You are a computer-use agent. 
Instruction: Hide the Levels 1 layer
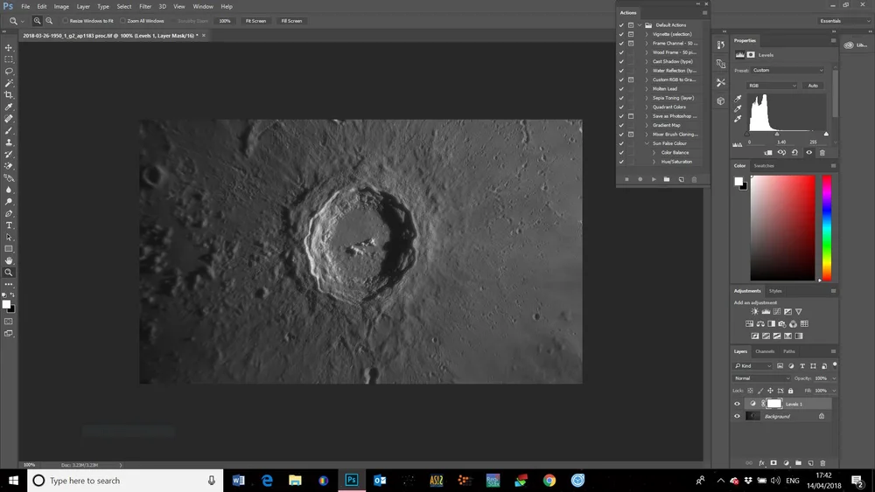tap(737, 404)
